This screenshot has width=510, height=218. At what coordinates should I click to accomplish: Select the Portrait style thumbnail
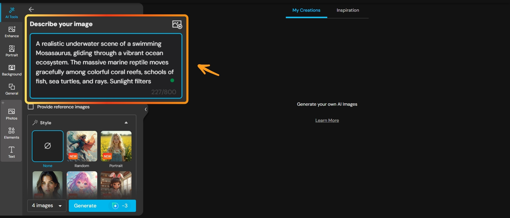pos(116,146)
